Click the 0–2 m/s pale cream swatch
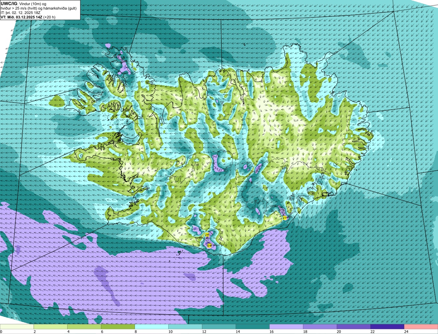 [x=17, y=327]
